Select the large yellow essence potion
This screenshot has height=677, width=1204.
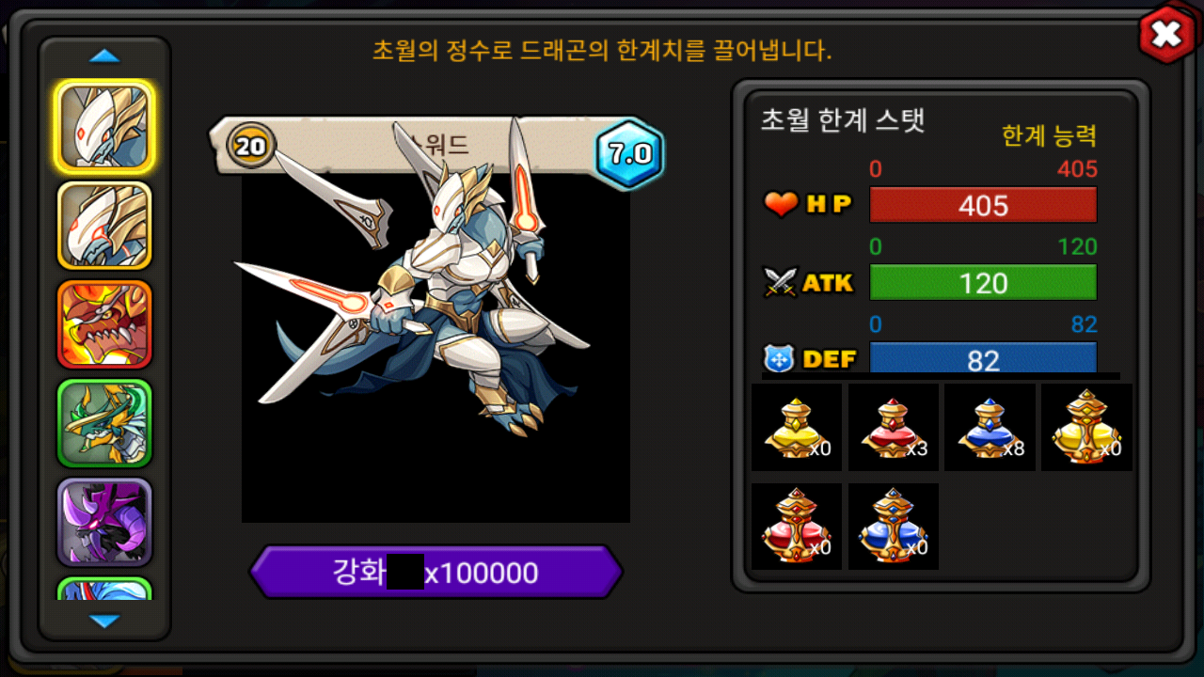1086,427
